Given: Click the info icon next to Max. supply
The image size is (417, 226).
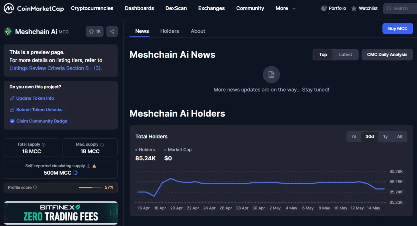Looking at the screenshot, I should click(102, 144).
